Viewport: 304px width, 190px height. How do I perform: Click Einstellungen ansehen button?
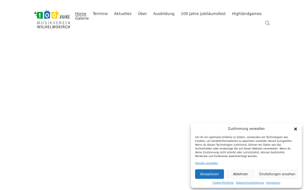click(277, 174)
